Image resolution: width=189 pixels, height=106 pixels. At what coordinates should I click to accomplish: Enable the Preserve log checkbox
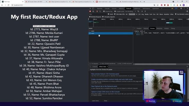pyautogui.click(x=104, y=11)
